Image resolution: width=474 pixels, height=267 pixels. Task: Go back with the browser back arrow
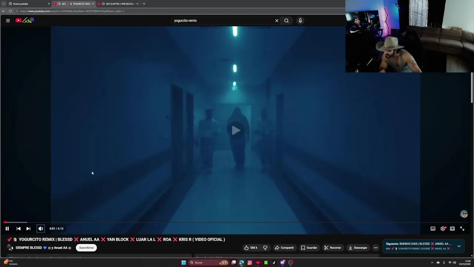point(4,11)
